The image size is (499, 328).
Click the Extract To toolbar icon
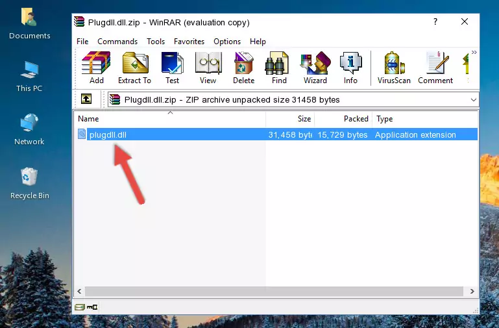pos(134,68)
